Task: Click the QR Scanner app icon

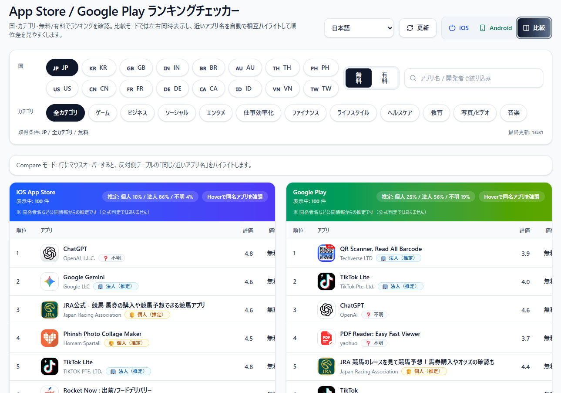Action: 326,253
